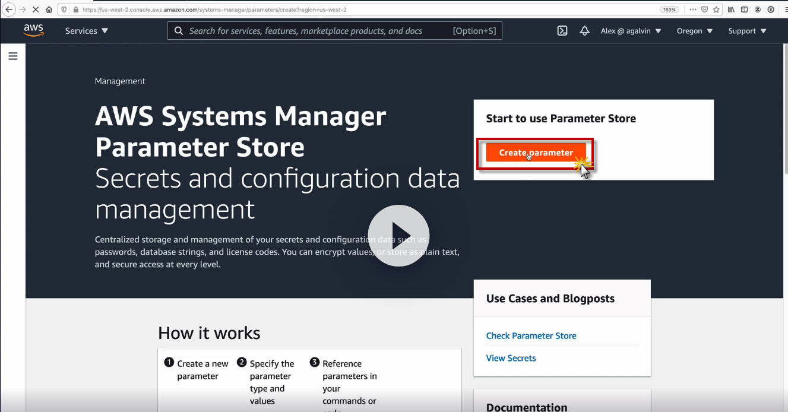
Task: Click 'Use Cases and Blogposts' heading
Action: click(550, 299)
